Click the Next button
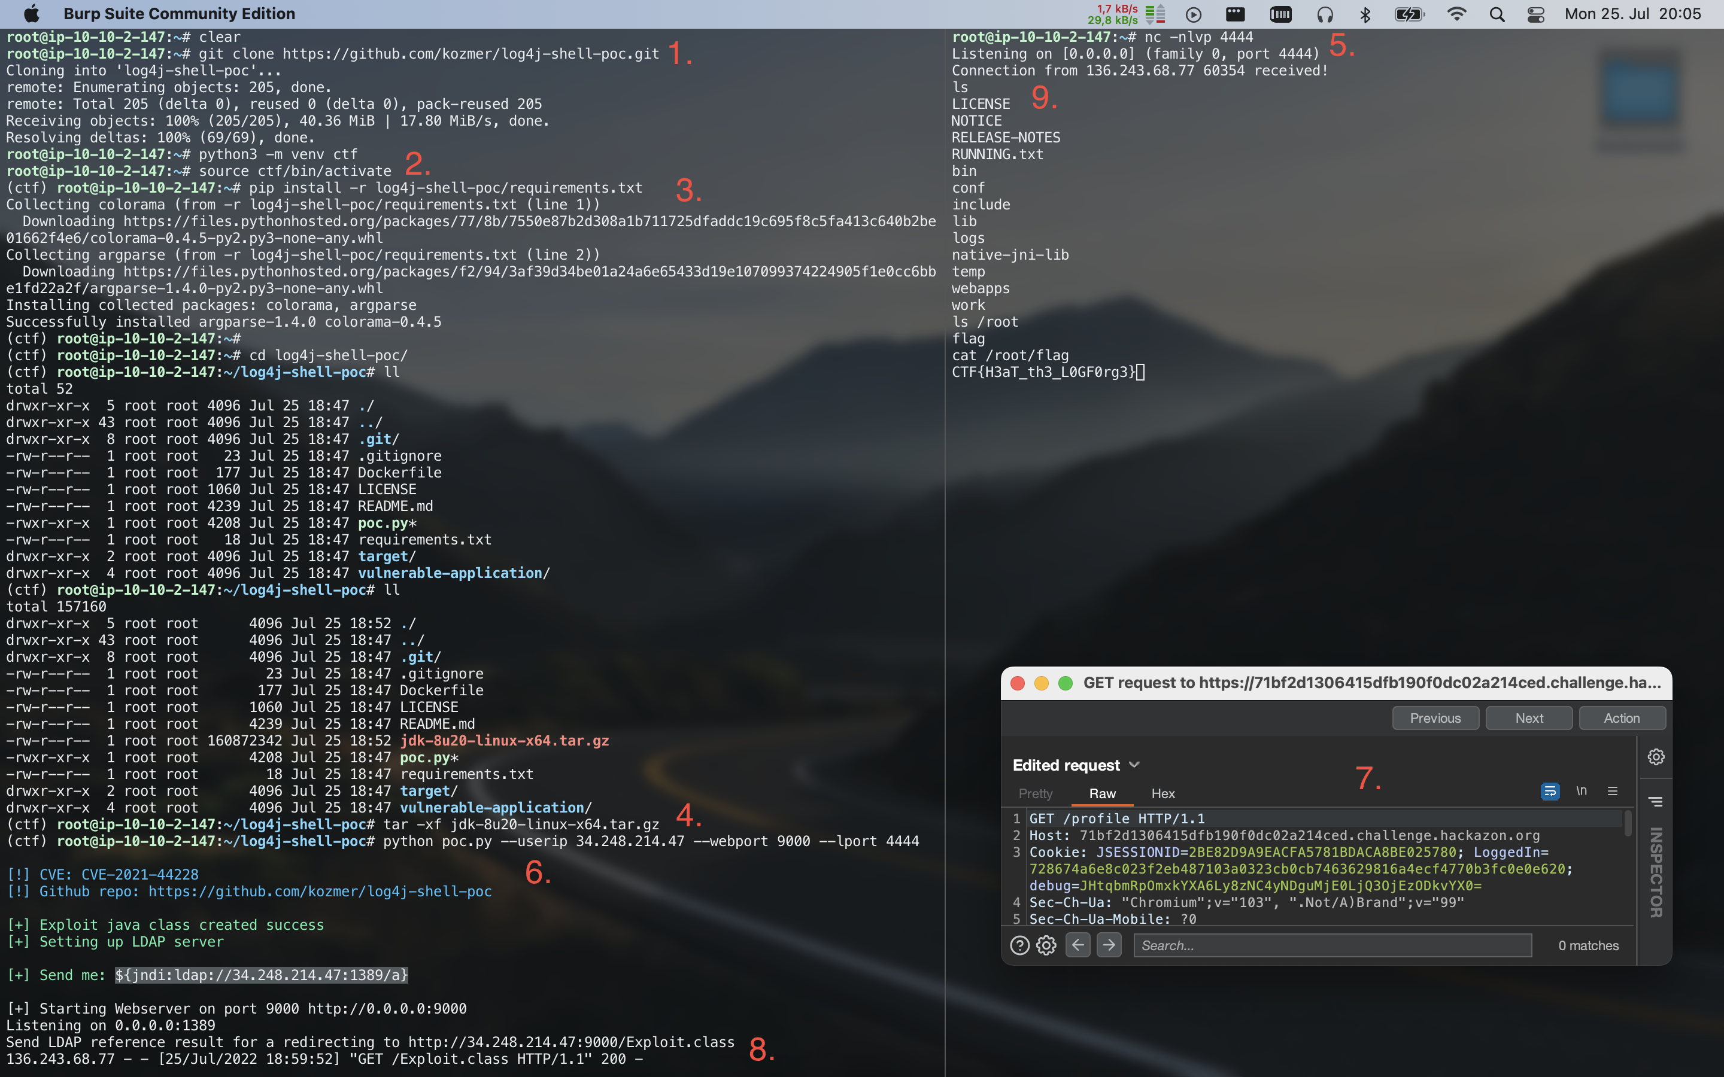The image size is (1724, 1077). click(x=1529, y=718)
